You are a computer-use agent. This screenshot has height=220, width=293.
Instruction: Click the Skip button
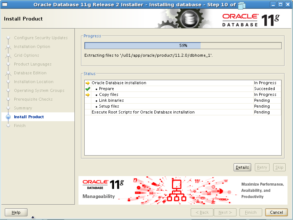279,167
